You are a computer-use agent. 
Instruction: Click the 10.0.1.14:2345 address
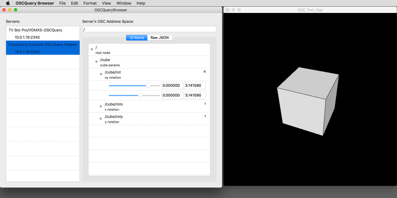point(27,52)
